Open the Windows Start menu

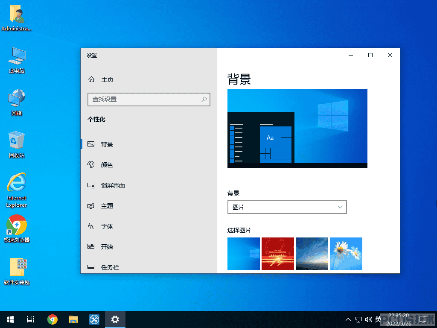click(10, 319)
